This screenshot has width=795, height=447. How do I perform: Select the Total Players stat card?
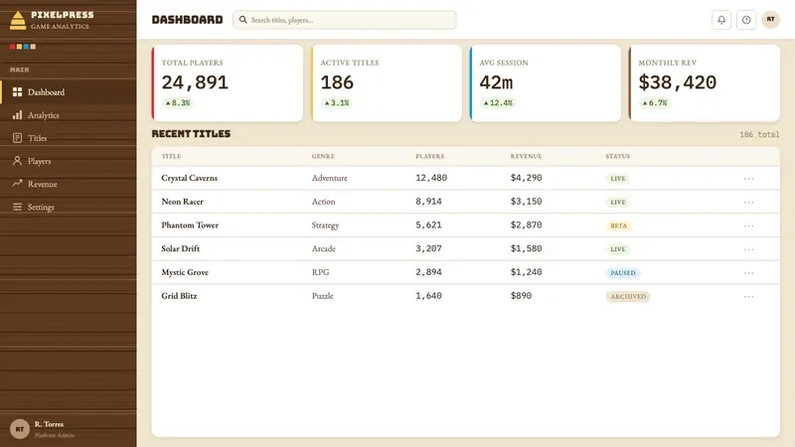(228, 83)
